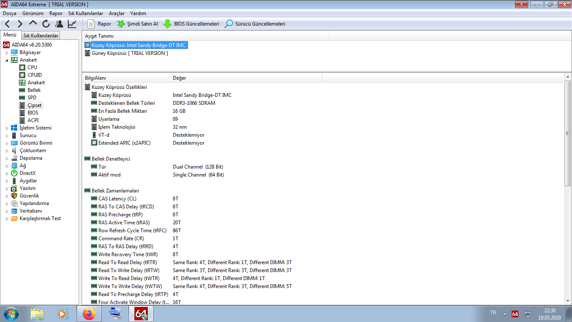Image resolution: width=572 pixels, height=322 pixels.
Task: Open the user manager icon in toolbar
Action: click(59, 24)
